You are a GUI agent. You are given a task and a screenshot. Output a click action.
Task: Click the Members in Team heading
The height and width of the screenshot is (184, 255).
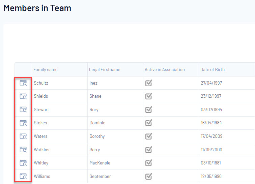click(37, 8)
